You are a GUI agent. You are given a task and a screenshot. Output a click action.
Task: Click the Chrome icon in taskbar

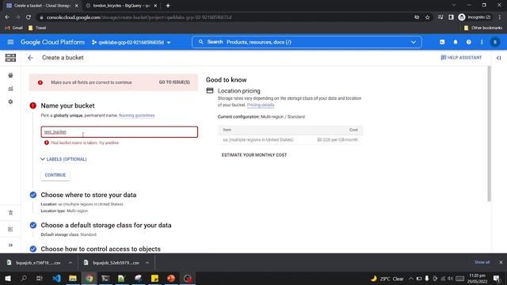pos(90,278)
